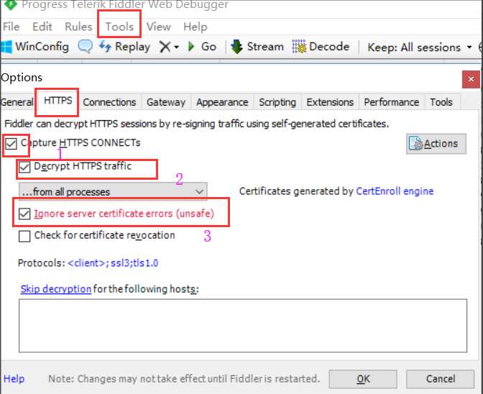Switch to the General tab

[x=17, y=102]
